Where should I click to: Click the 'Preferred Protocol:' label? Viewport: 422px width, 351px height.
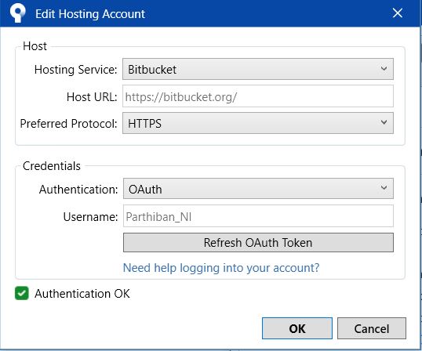pyautogui.click(x=68, y=124)
